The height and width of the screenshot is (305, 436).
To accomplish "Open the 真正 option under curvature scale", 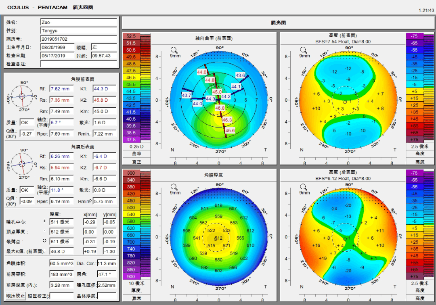I will (x=137, y=162).
